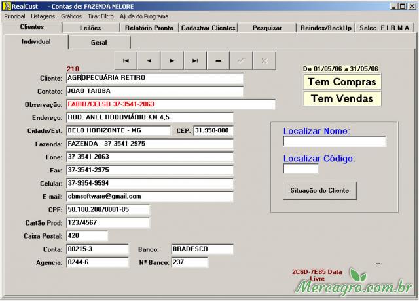Open the Listagens menu
419x301 pixels.
(x=43, y=16)
